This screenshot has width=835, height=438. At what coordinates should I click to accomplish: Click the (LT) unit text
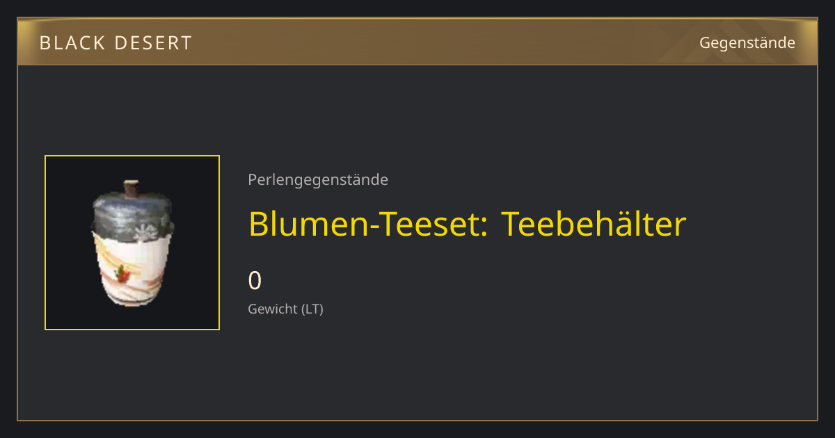tap(312, 309)
